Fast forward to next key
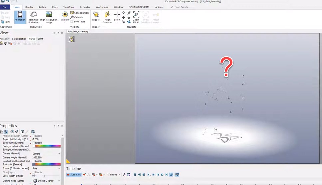The height and width of the screenshot is (185, 322). tap(162, 175)
